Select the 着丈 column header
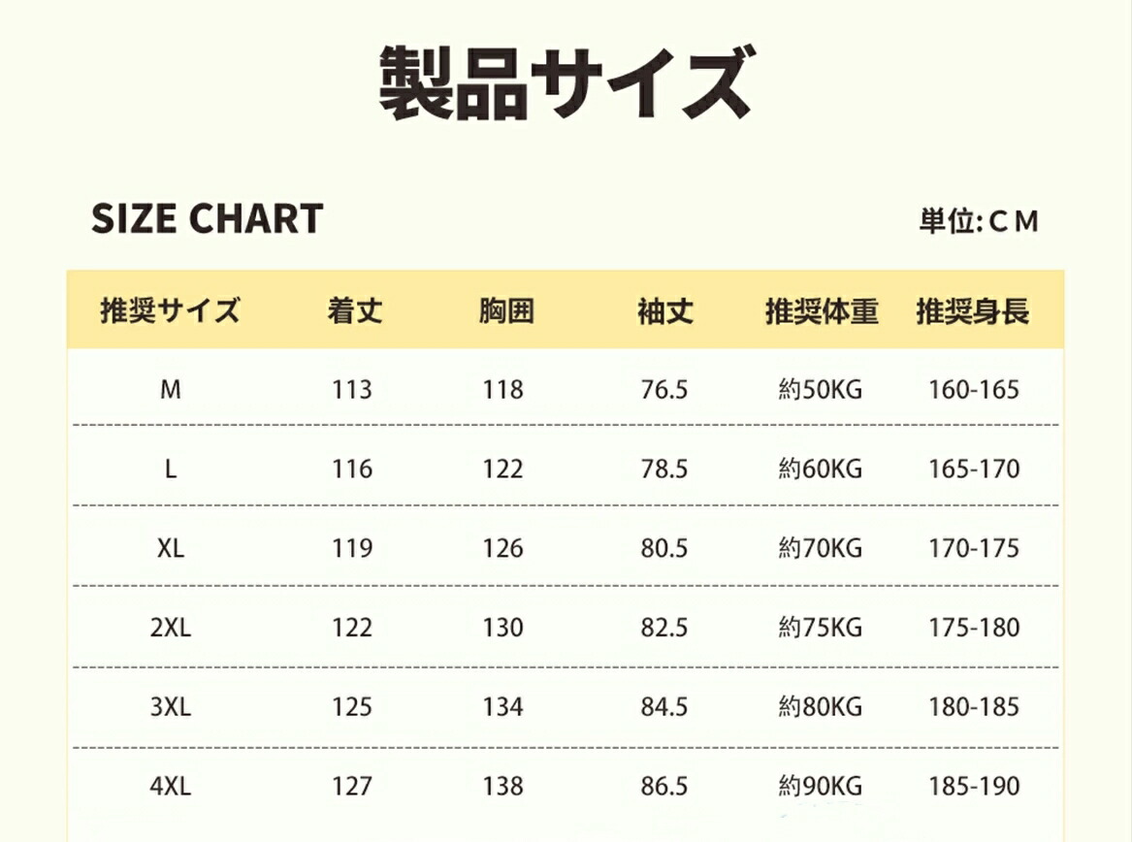 (x=355, y=311)
